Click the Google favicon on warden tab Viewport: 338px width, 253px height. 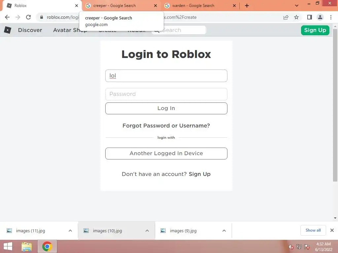[x=167, y=6]
